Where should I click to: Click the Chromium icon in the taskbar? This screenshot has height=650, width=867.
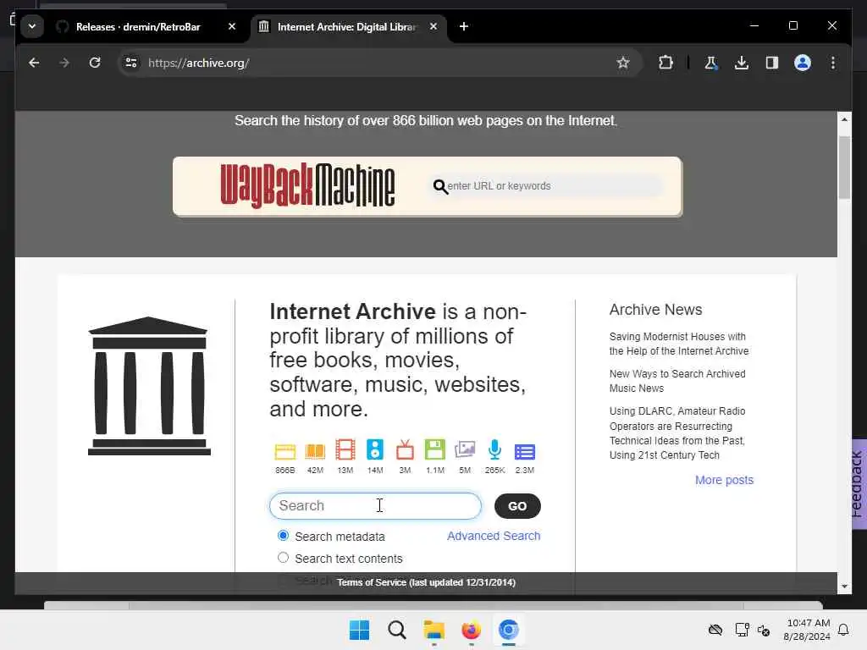coord(508,630)
